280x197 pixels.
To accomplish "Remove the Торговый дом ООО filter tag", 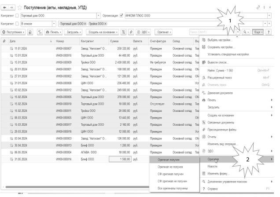I will click(x=85, y=24).
